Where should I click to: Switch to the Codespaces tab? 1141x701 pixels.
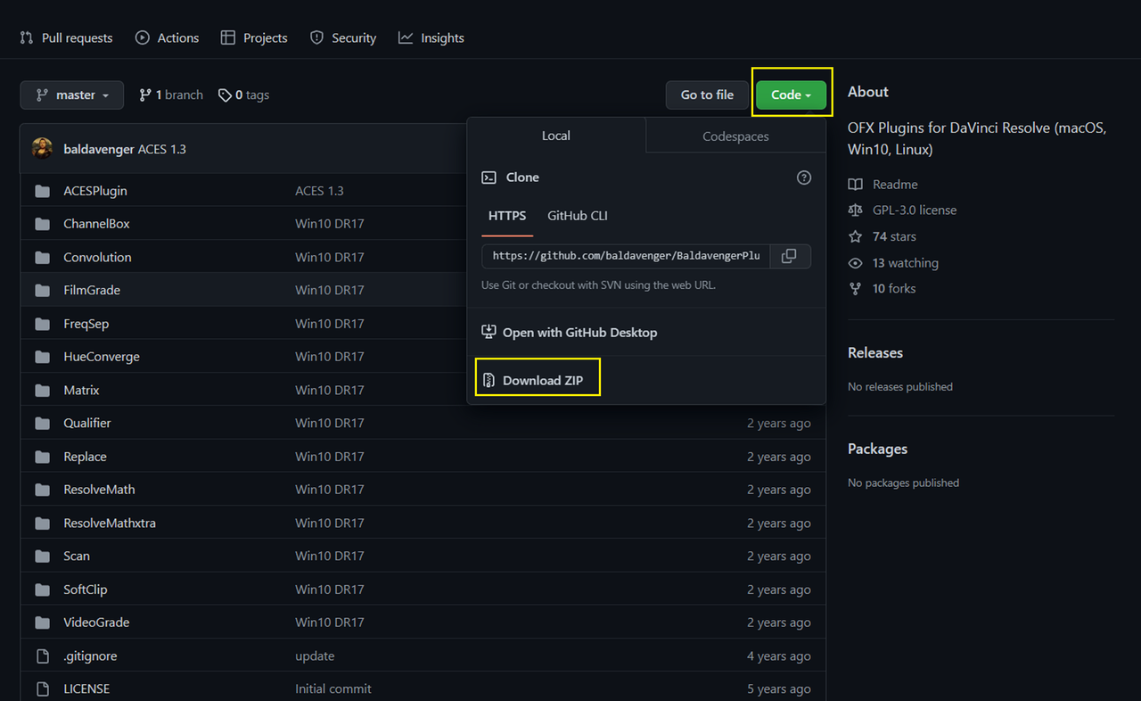(735, 136)
